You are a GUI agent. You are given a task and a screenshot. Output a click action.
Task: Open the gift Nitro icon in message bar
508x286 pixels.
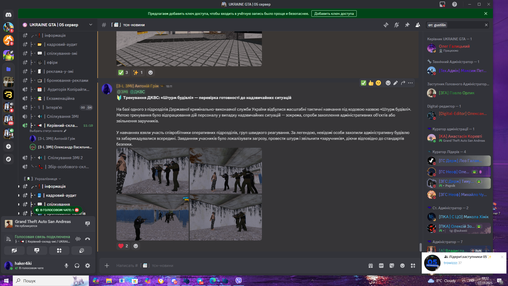tap(371, 266)
